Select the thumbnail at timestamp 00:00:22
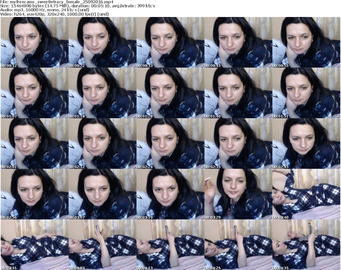Image resolution: width=341 pixels, height=270 pixels. pos(103,42)
